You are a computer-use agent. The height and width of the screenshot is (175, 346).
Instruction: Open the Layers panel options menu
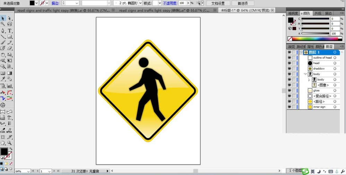pos(342,46)
